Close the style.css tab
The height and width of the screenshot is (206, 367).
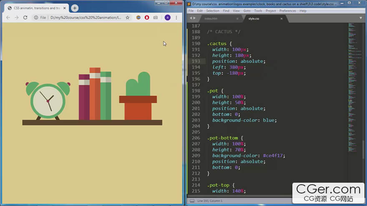point(282,19)
